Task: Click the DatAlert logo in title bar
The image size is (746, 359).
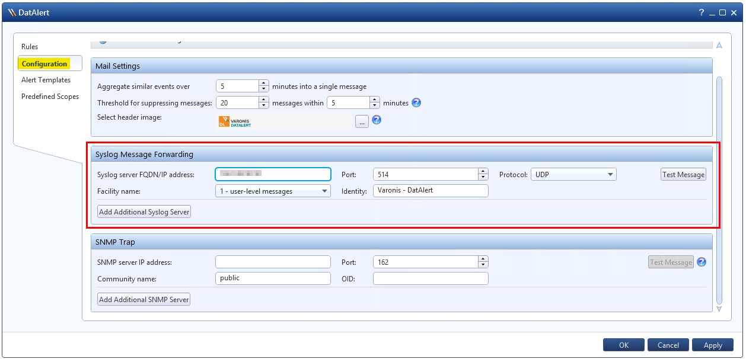Action: tap(12, 12)
